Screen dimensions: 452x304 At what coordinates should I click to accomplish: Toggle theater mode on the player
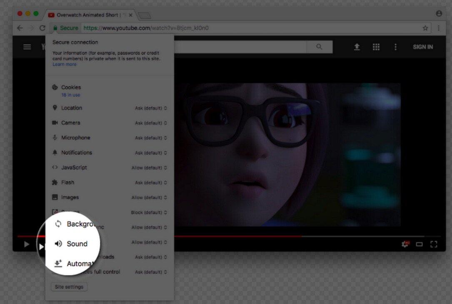tap(420, 244)
